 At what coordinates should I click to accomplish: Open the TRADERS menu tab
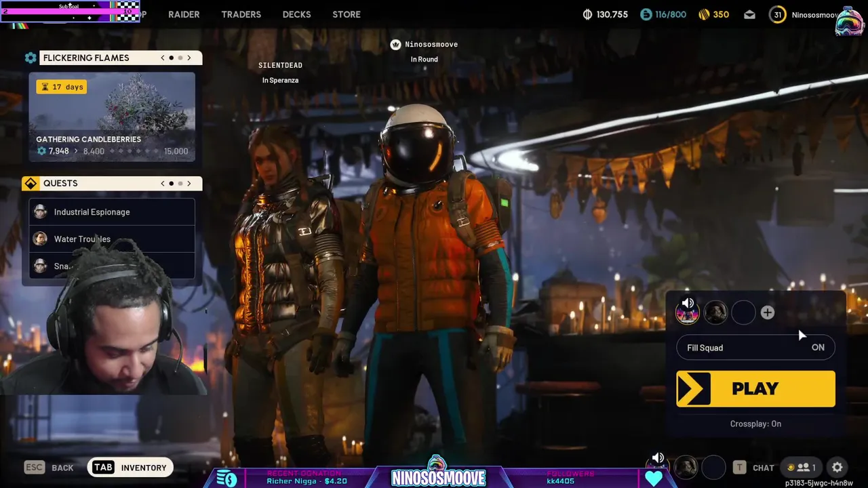pyautogui.click(x=241, y=14)
